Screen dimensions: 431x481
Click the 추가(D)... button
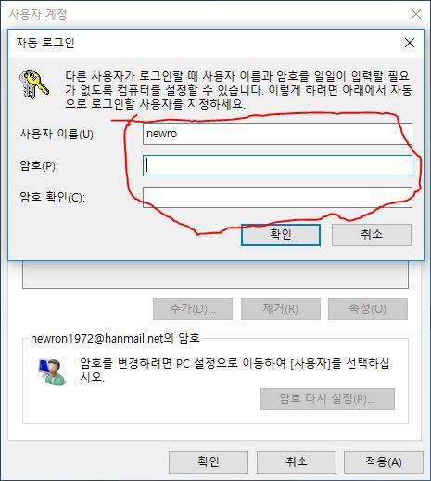pyautogui.click(x=193, y=309)
